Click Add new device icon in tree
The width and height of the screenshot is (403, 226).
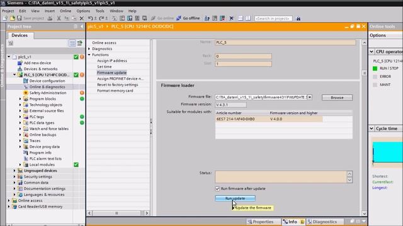pos(20,63)
